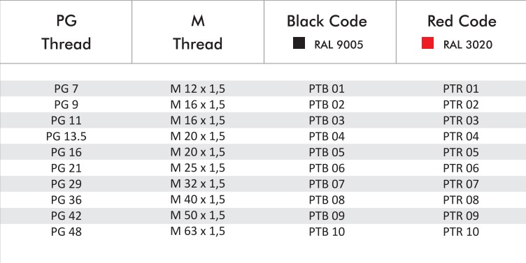Select the M 12 x 1,5 cell
Viewport: 526px width, 263px height.
click(x=197, y=89)
